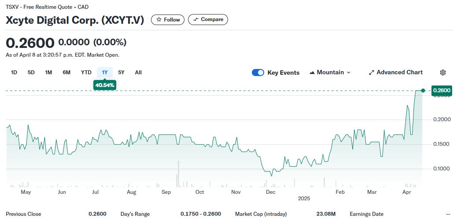Viewport: 457px width, 218px height.
Task: Expand the Mountain chart type dropdown chevron
Action: coord(349,73)
